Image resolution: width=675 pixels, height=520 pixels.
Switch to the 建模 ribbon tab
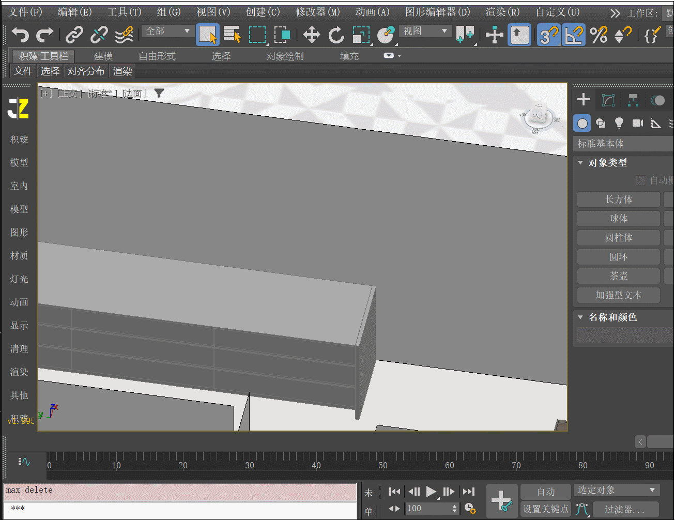tap(103, 56)
